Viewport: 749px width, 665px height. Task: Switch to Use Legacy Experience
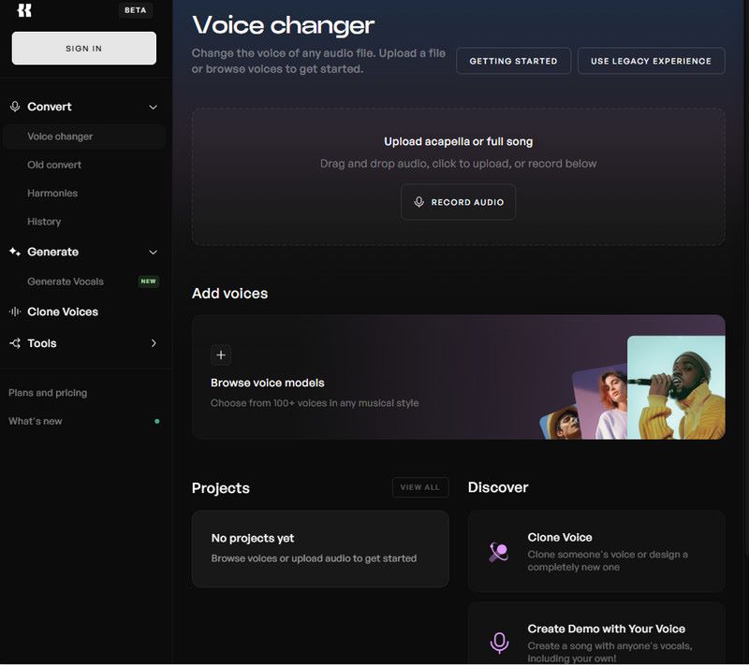coord(651,61)
